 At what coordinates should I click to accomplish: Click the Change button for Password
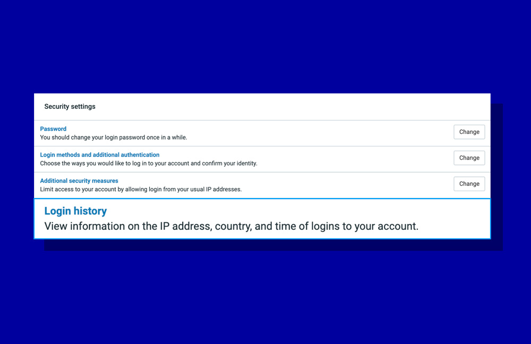pyautogui.click(x=469, y=132)
